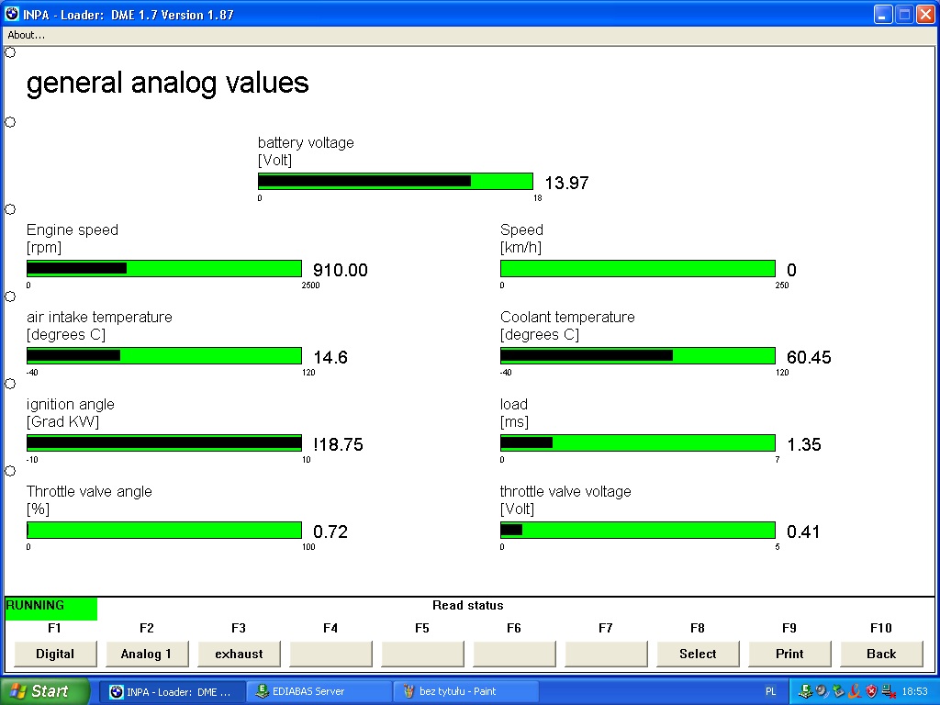
Task: Click the Coolant temperature label
Action: pos(567,317)
